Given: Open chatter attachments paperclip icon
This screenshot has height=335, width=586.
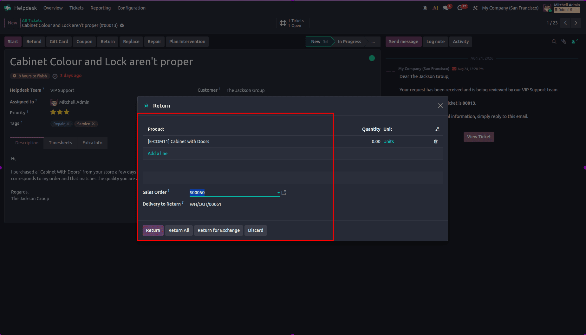Looking at the screenshot, I should point(564,42).
